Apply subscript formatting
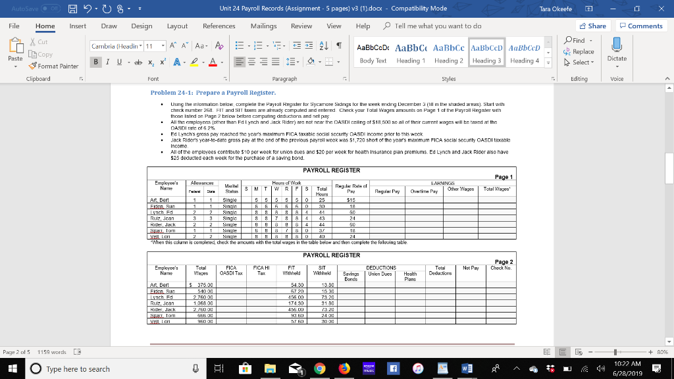This screenshot has width=674, height=379. 151,62
